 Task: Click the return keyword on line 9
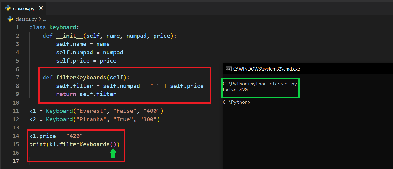[66, 94]
